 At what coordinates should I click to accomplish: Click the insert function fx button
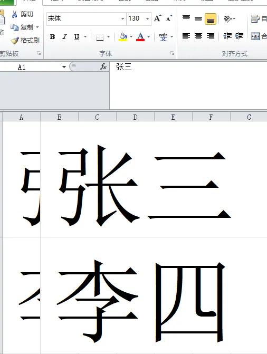(x=103, y=66)
